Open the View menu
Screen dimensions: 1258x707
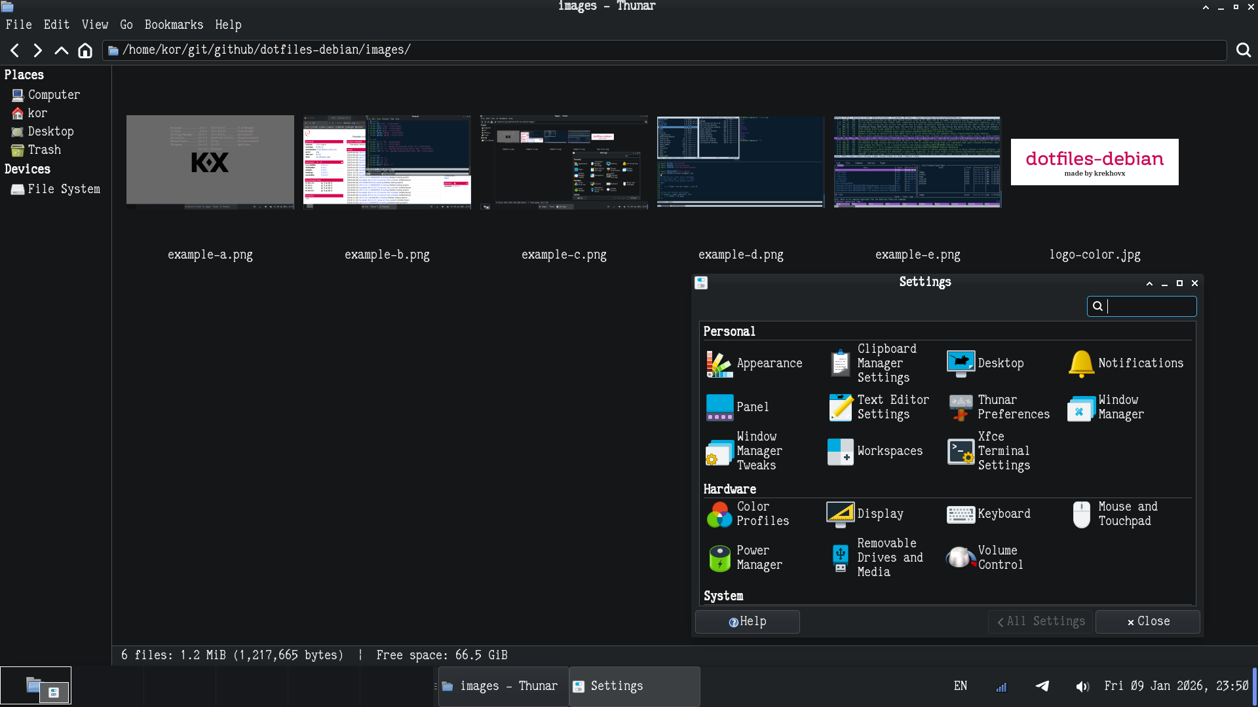coord(95,24)
